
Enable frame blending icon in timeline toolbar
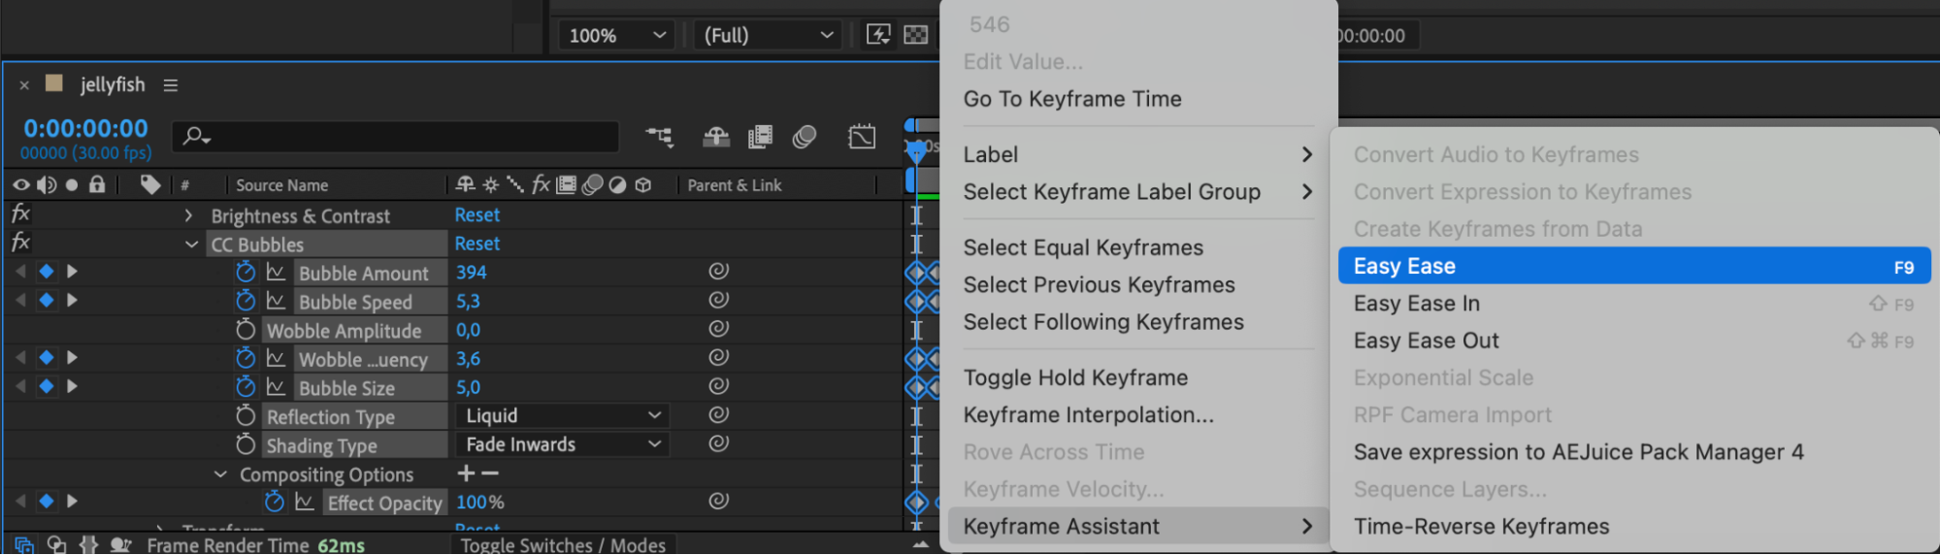760,137
